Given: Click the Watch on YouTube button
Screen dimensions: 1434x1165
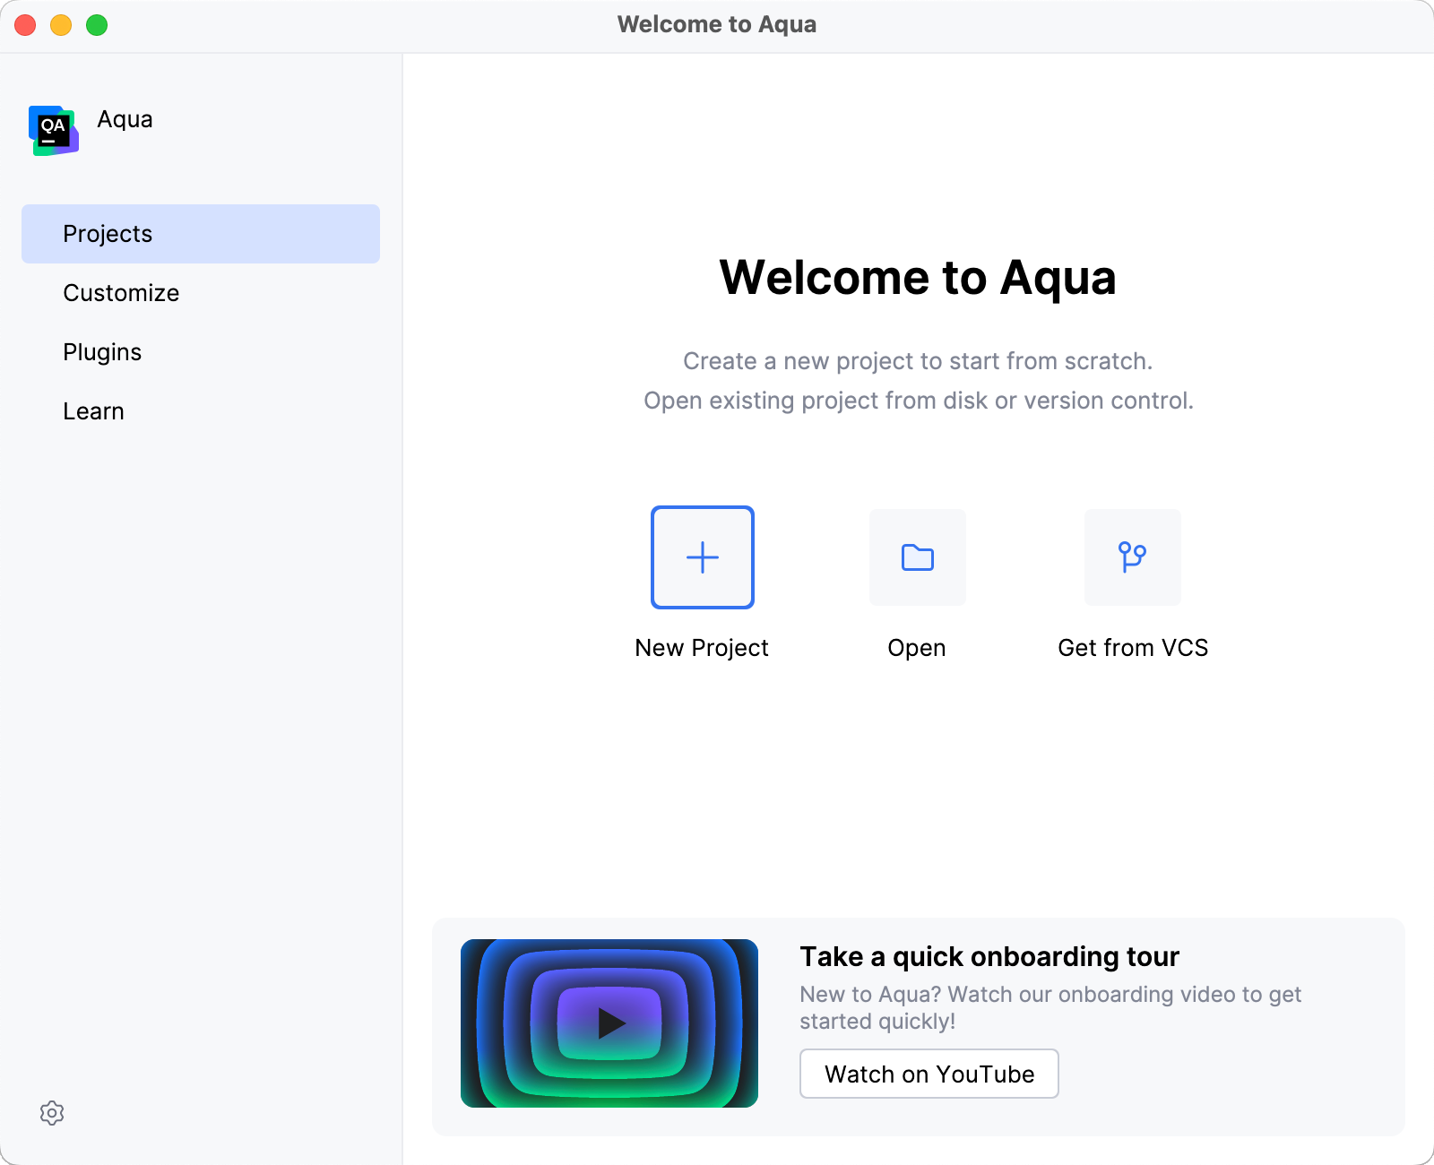Looking at the screenshot, I should pos(929,1074).
